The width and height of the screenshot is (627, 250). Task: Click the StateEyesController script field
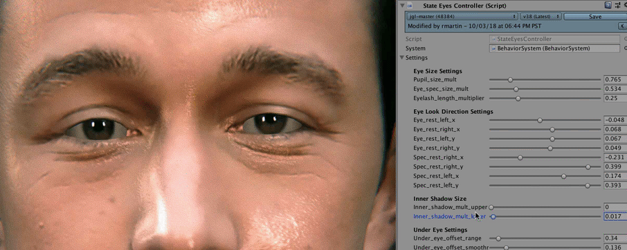[x=554, y=39]
